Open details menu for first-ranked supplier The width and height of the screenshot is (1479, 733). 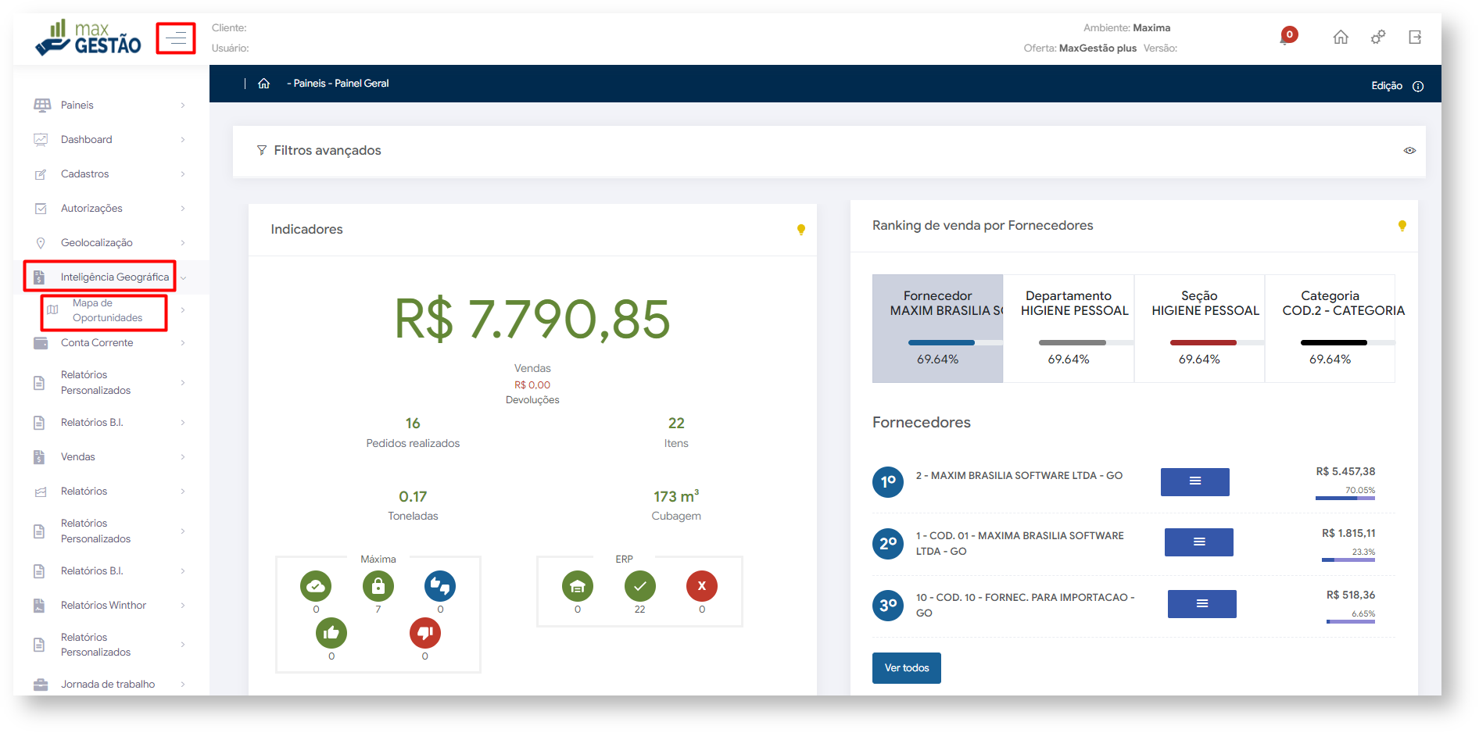click(x=1195, y=481)
